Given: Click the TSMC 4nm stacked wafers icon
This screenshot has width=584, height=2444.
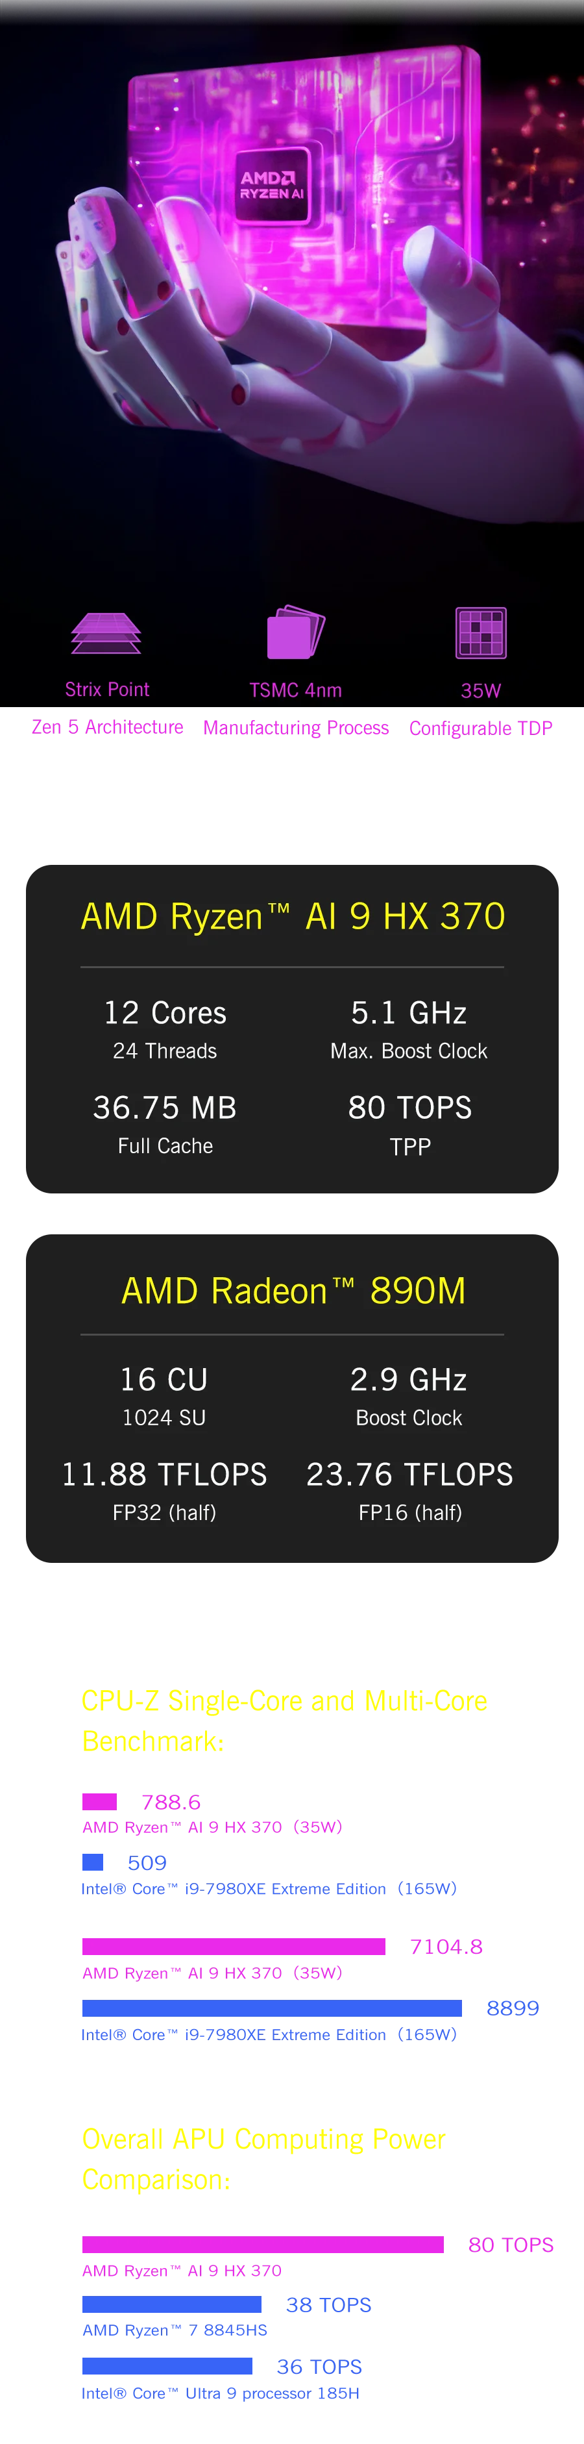Looking at the screenshot, I should click(x=296, y=632).
